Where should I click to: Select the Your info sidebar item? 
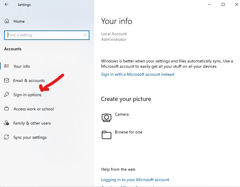point(22,66)
